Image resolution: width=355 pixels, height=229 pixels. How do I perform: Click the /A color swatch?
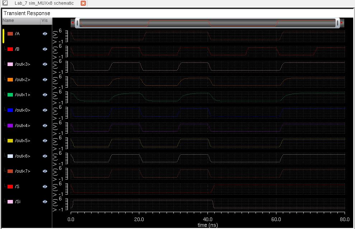pyautogui.click(x=10, y=34)
